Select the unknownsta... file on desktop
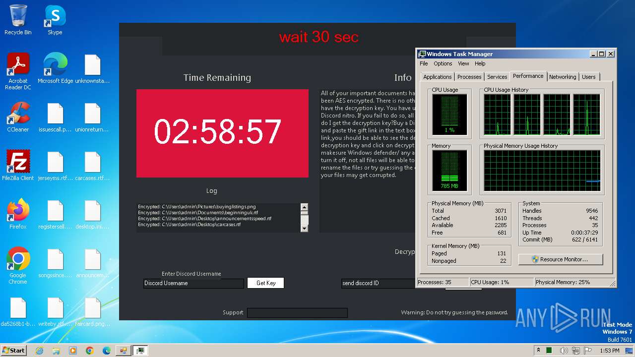This screenshot has height=357, width=635. [92, 68]
